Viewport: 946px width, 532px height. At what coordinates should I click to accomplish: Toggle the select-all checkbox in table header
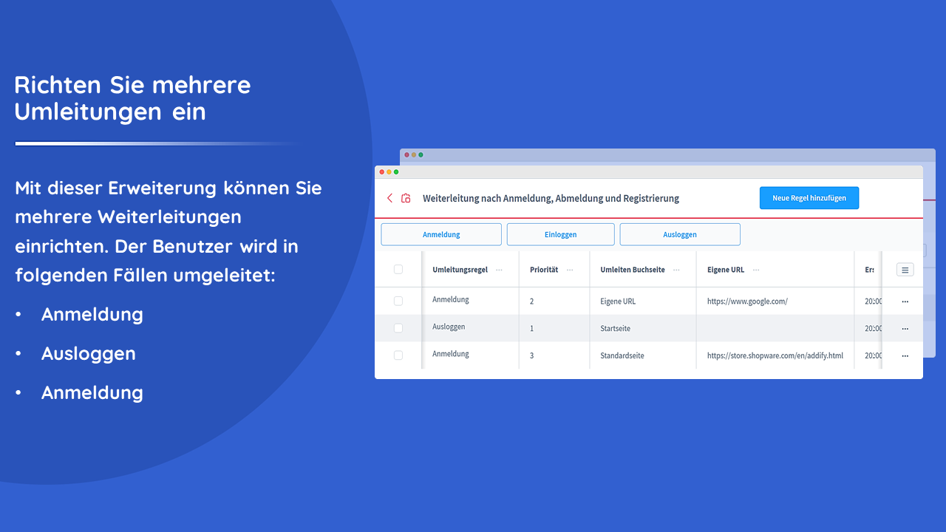point(398,269)
